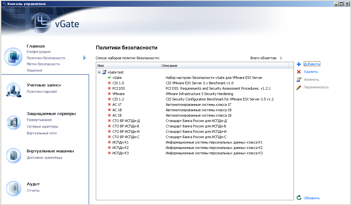The image size is (351, 205).
Task: Click the Автоматизированные системы класса 1Г description
Action: (199, 104)
